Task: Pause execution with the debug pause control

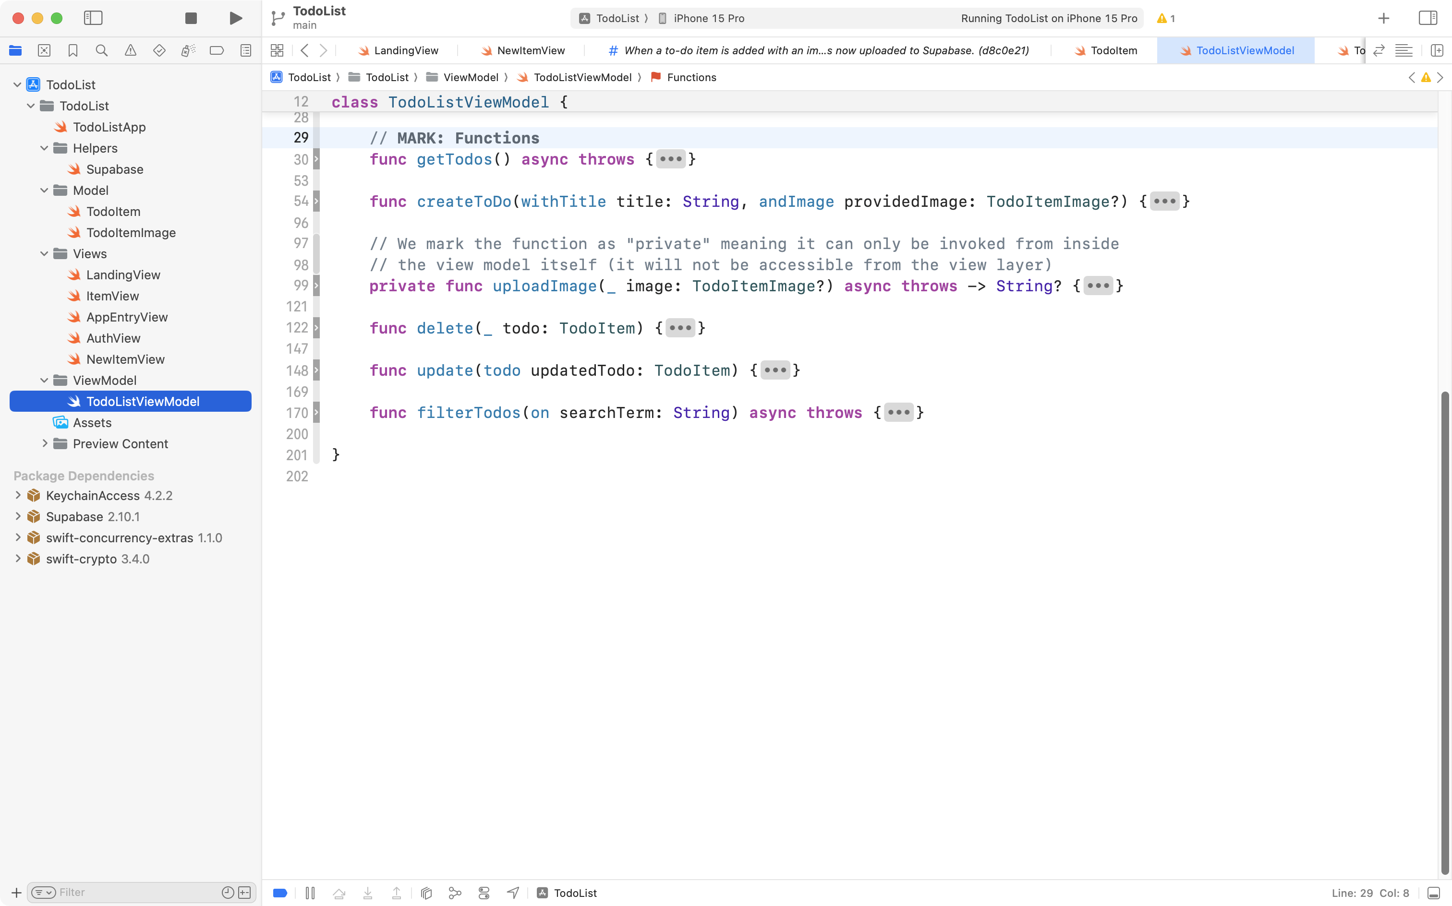Action: point(310,893)
